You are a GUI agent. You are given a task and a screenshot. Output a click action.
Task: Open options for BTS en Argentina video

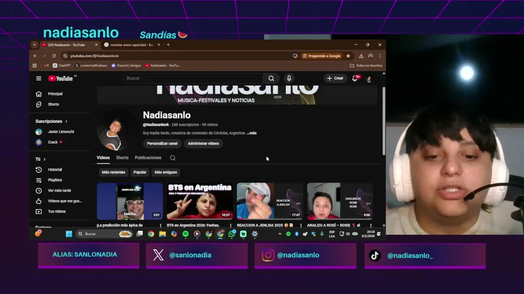click(230, 225)
